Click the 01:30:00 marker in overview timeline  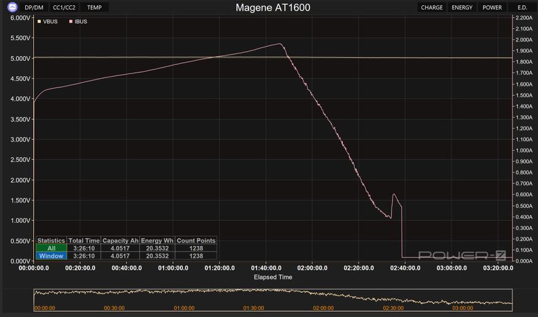(x=253, y=308)
